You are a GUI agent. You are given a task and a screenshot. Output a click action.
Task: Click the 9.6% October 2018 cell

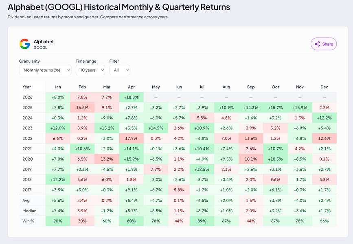coord(276,180)
